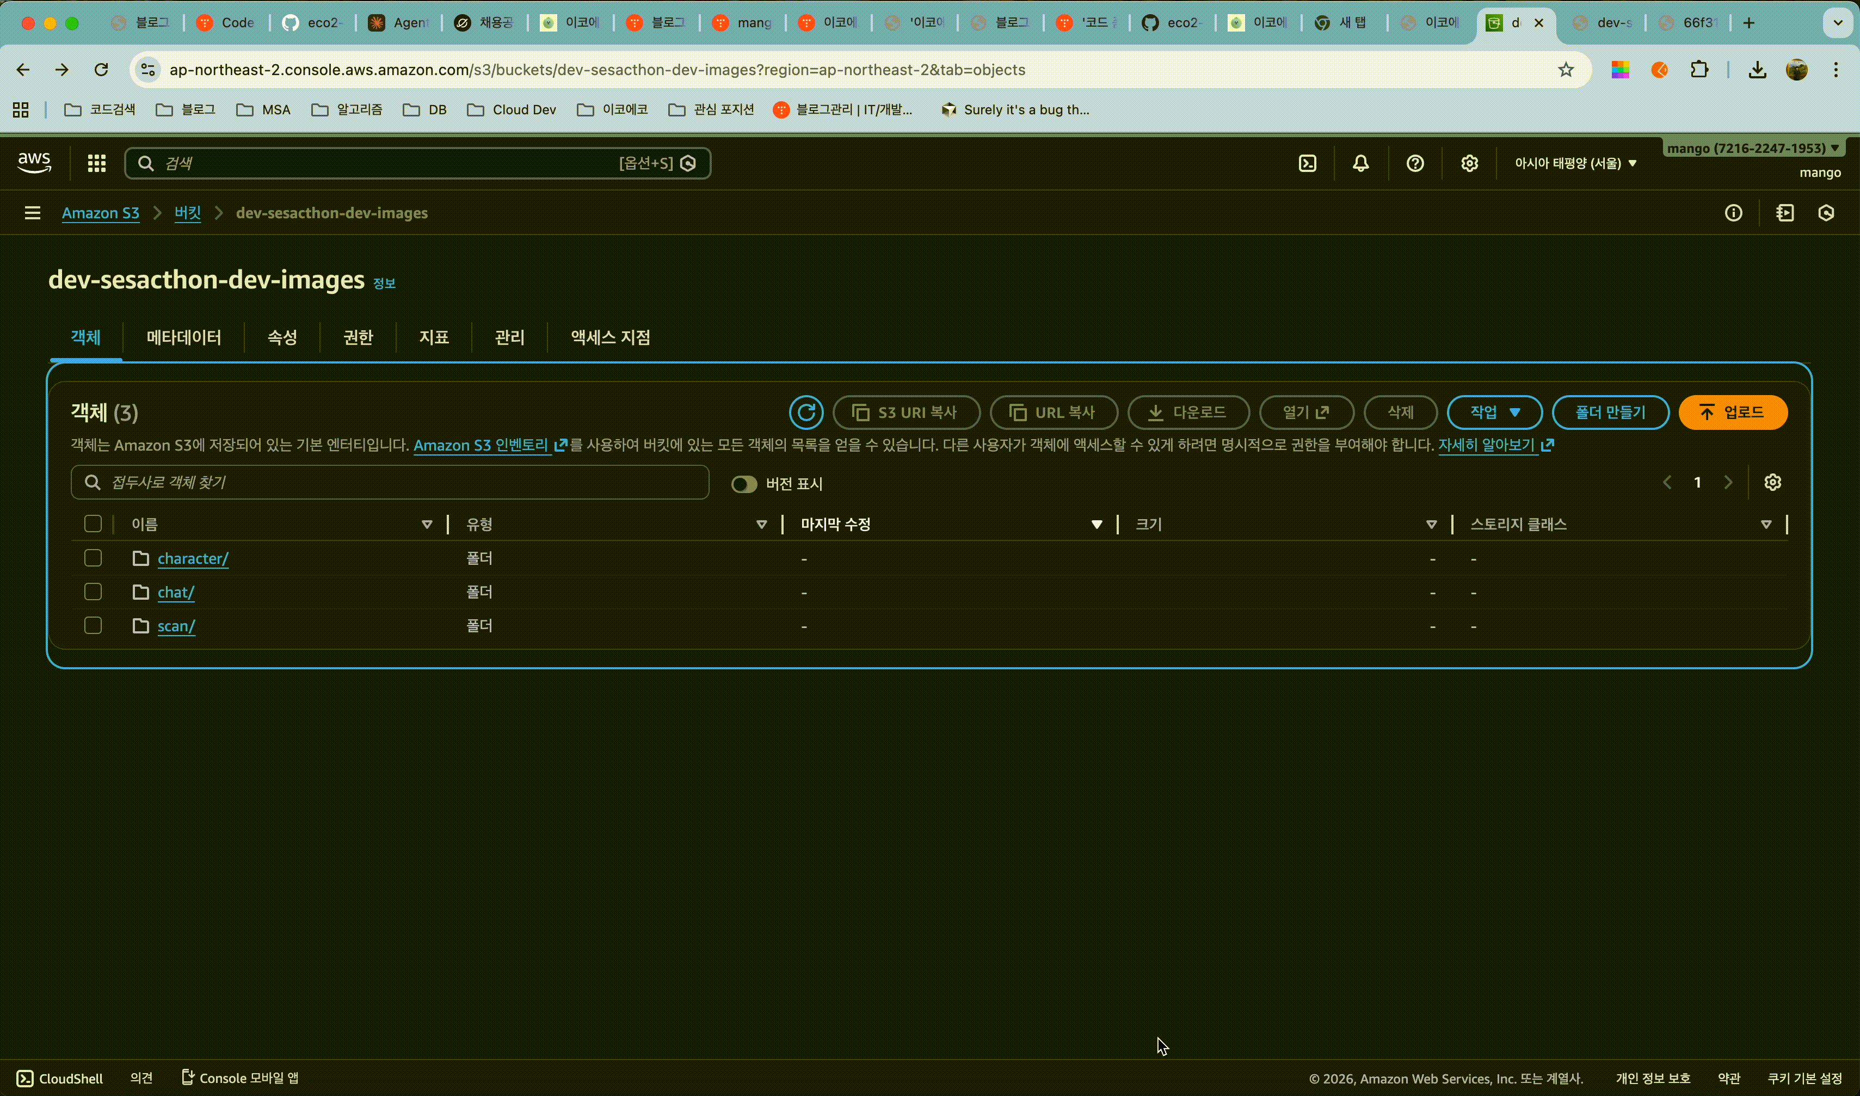Toggle the 버전 표시 switch
Viewport: 1860px width, 1096px height.
743,484
